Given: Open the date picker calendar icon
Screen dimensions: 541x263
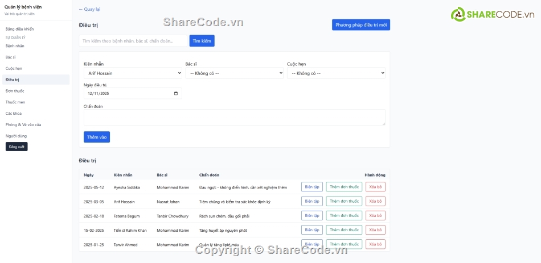Looking at the screenshot, I should (x=176, y=93).
